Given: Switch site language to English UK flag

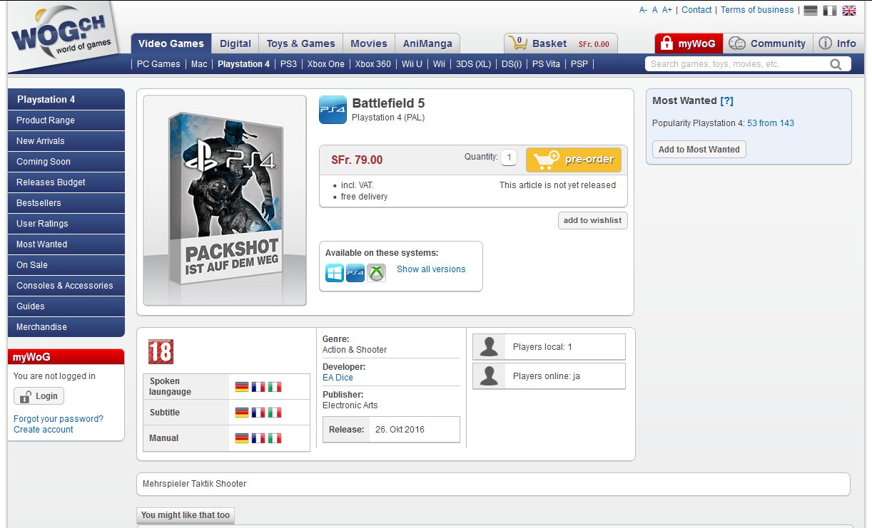Looking at the screenshot, I should 849,10.
